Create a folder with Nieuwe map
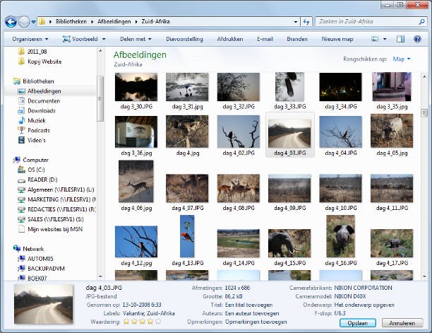This screenshot has width=432, height=333. [337, 39]
